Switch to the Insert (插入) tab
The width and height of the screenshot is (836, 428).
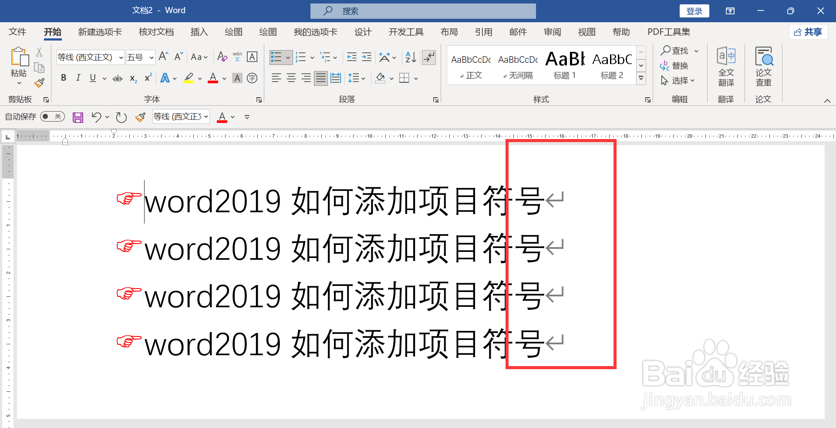[199, 32]
